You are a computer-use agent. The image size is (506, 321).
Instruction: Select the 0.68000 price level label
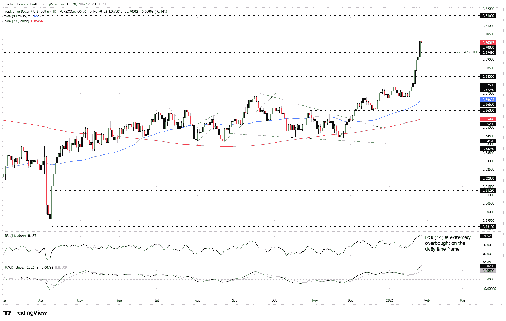click(x=488, y=77)
